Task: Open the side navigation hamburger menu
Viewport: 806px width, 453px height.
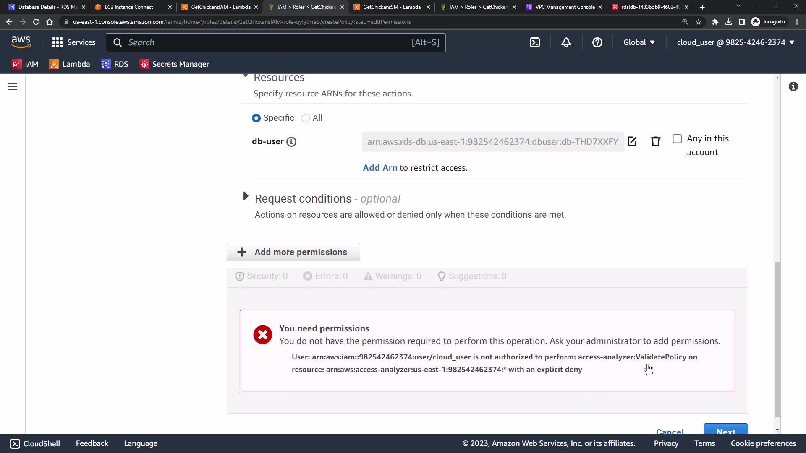Action: [x=13, y=86]
